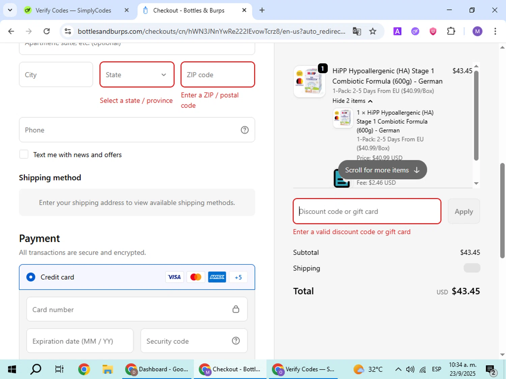Open the Windows Start menu
The width and height of the screenshot is (506, 379).
click(12, 369)
